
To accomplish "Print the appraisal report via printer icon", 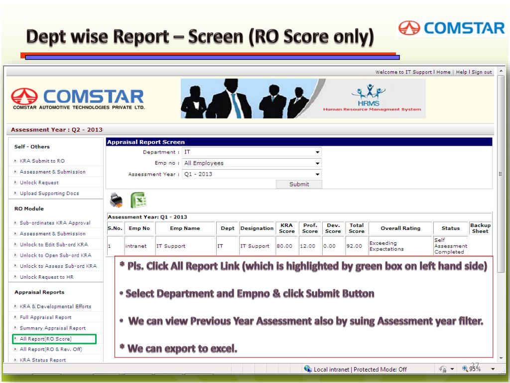I will pyautogui.click(x=116, y=200).
